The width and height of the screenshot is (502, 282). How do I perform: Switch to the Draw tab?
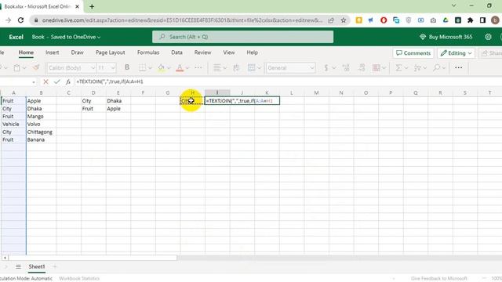point(77,52)
